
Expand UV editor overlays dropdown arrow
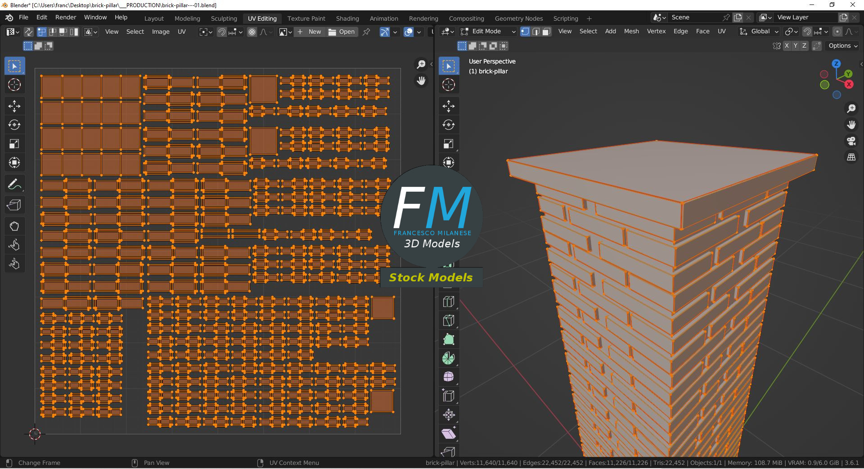tap(419, 32)
